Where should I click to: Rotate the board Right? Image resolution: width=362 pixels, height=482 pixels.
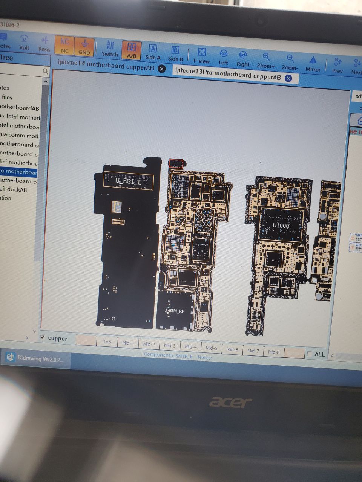click(x=243, y=58)
